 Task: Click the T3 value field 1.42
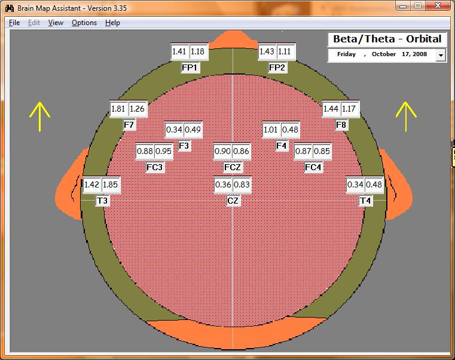92,184
